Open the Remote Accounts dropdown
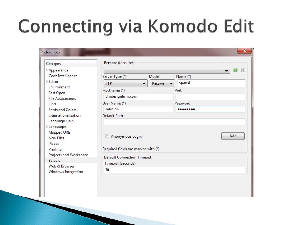301x225 pixels. pos(167,70)
